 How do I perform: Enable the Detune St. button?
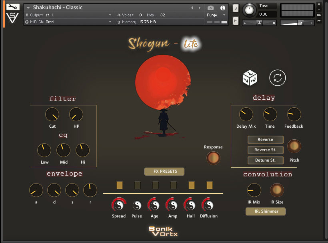pyautogui.click(x=266, y=160)
